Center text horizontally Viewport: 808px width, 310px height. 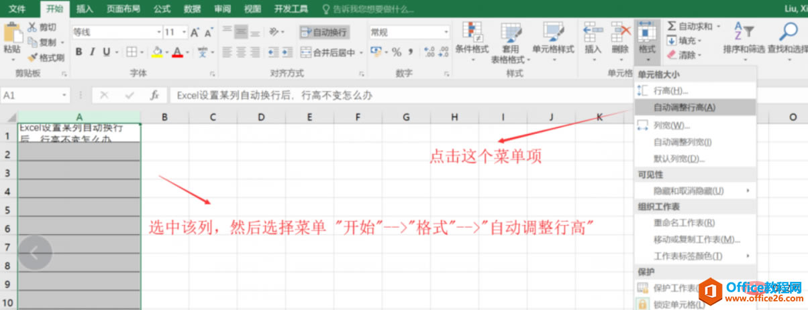click(x=241, y=52)
